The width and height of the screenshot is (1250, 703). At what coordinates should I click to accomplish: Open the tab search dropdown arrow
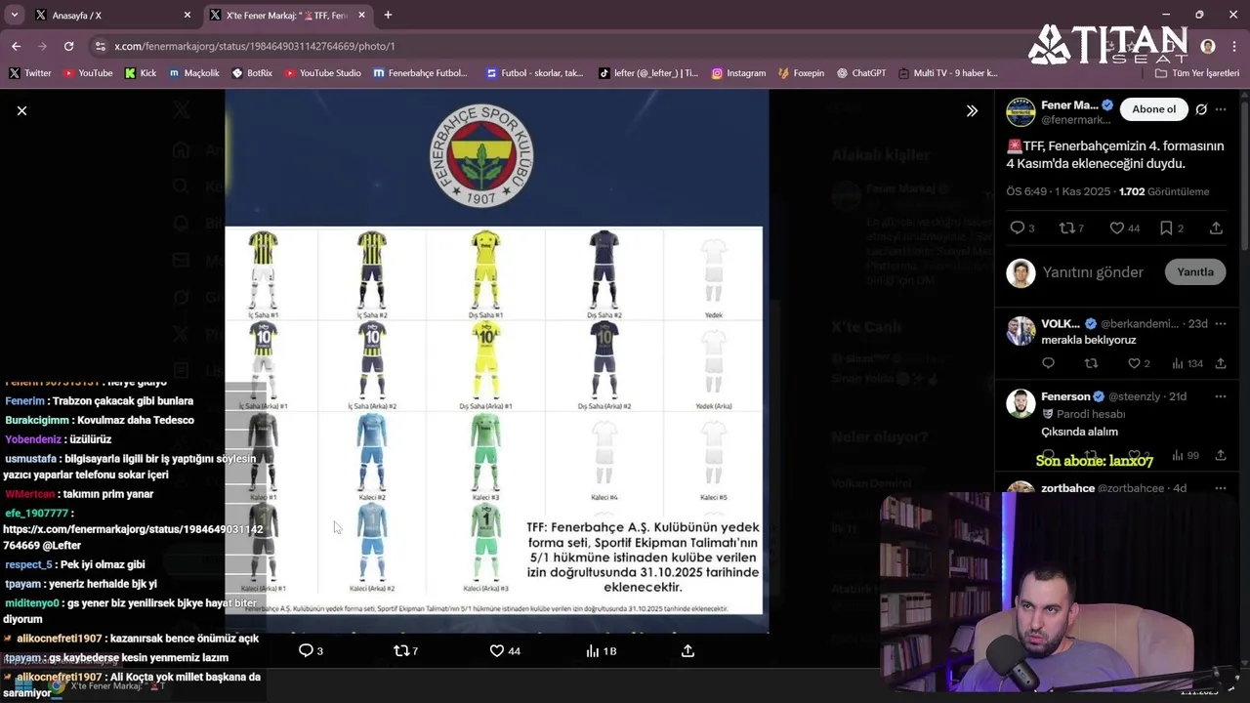click(14, 15)
